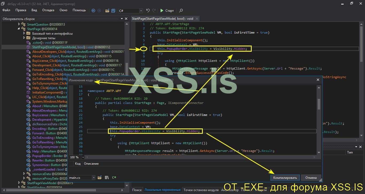365x194 pixels.
Task: Open the Обозреватель сборок panel options arrow
Action: click(x=122, y=19)
